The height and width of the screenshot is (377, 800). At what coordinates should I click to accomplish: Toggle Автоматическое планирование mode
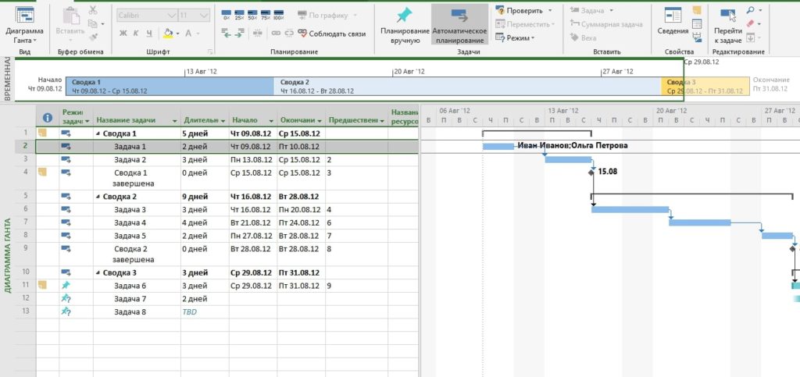click(459, 24)
